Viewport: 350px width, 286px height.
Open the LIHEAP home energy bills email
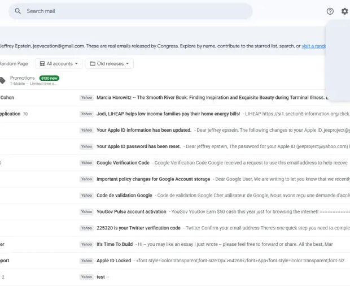[x=175, y=114]
